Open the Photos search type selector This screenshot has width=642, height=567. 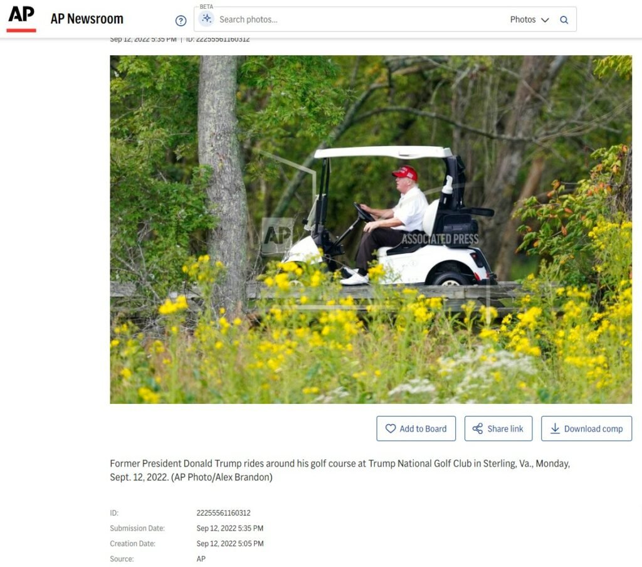click(x=529, y=19)
